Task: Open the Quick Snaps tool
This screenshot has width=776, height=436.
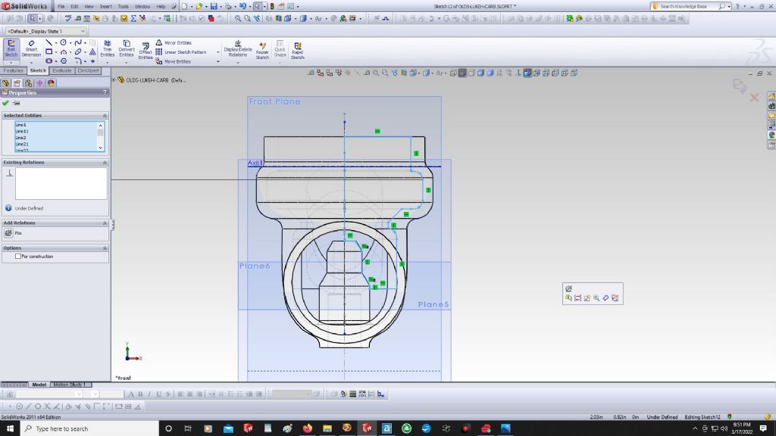Action: [x=280, y=49]
